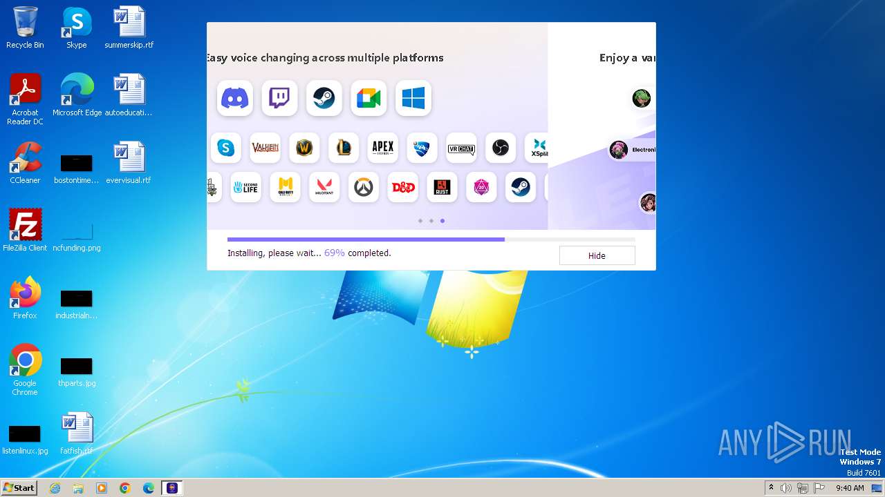Select the third active carousel dot
The width and height of the screenshot is (885, 497).
[x=442, y=221]
